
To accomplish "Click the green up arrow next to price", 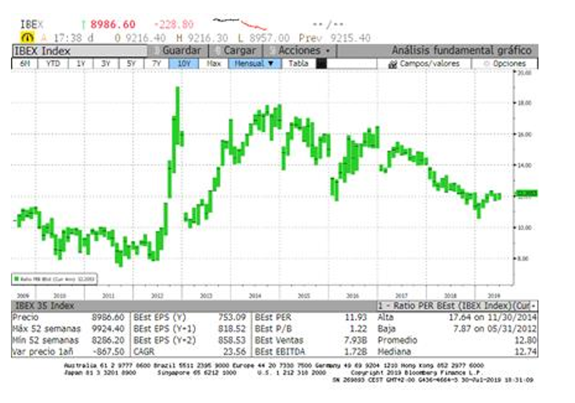I will pyautogui.click(x=84, y=25).
